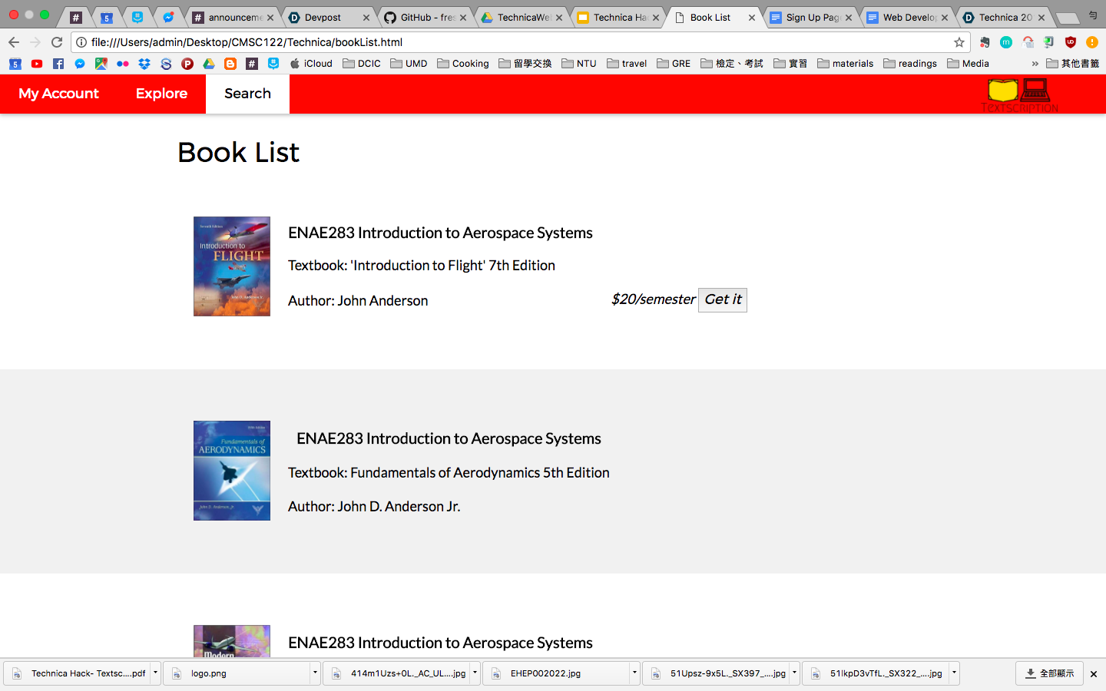Close the downloads bar
The image size is (1106, 691).
pyautogui.click(x=1094, y=674)
